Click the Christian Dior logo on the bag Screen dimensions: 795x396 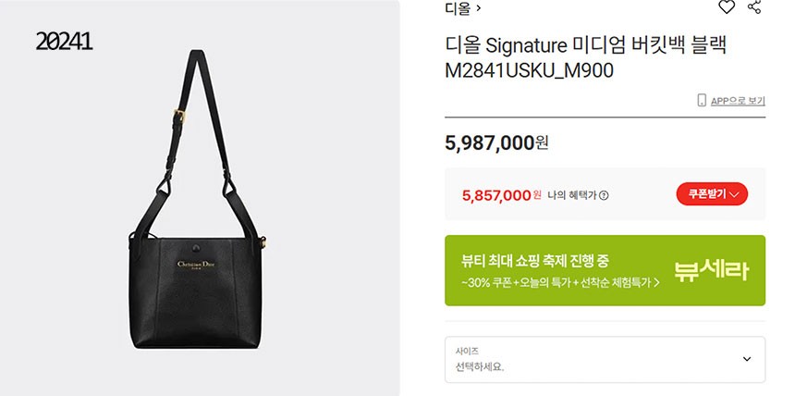click(196, 265)
